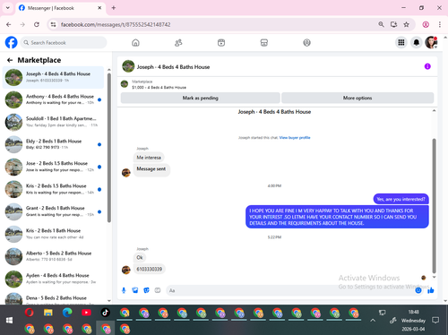Open the account profile picture menu
Screen dimensions: 448x335
[x=431, y=43]
